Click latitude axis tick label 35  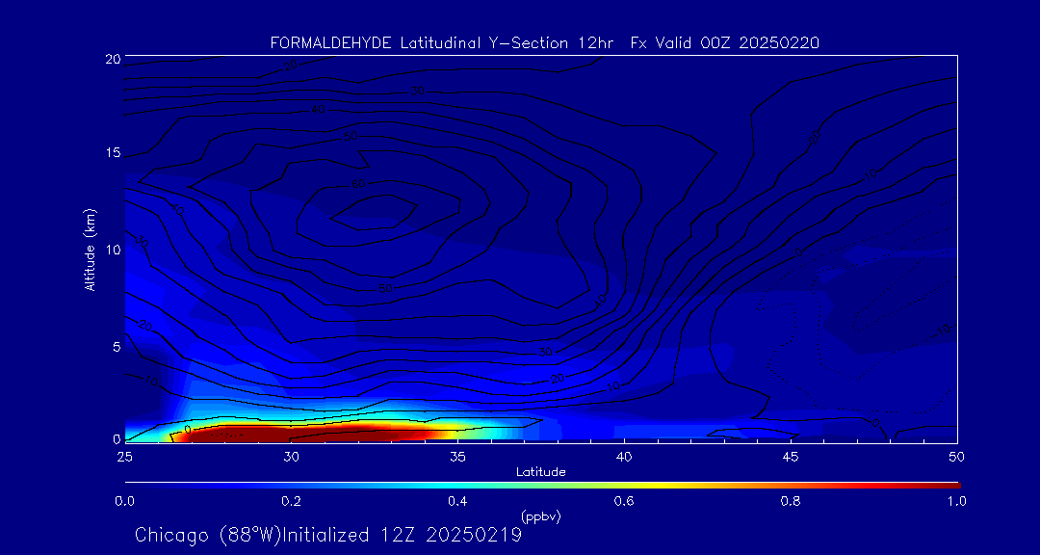(x=457, y=456)
